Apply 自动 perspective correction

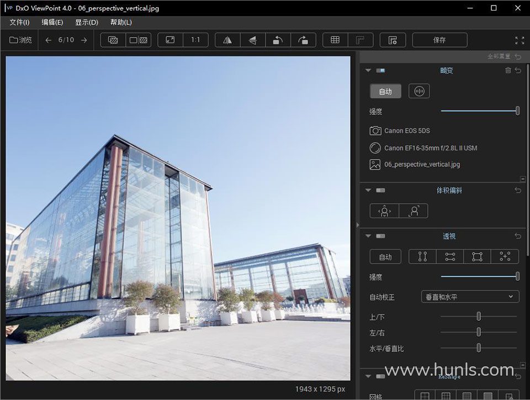click(x=385, y=257)
